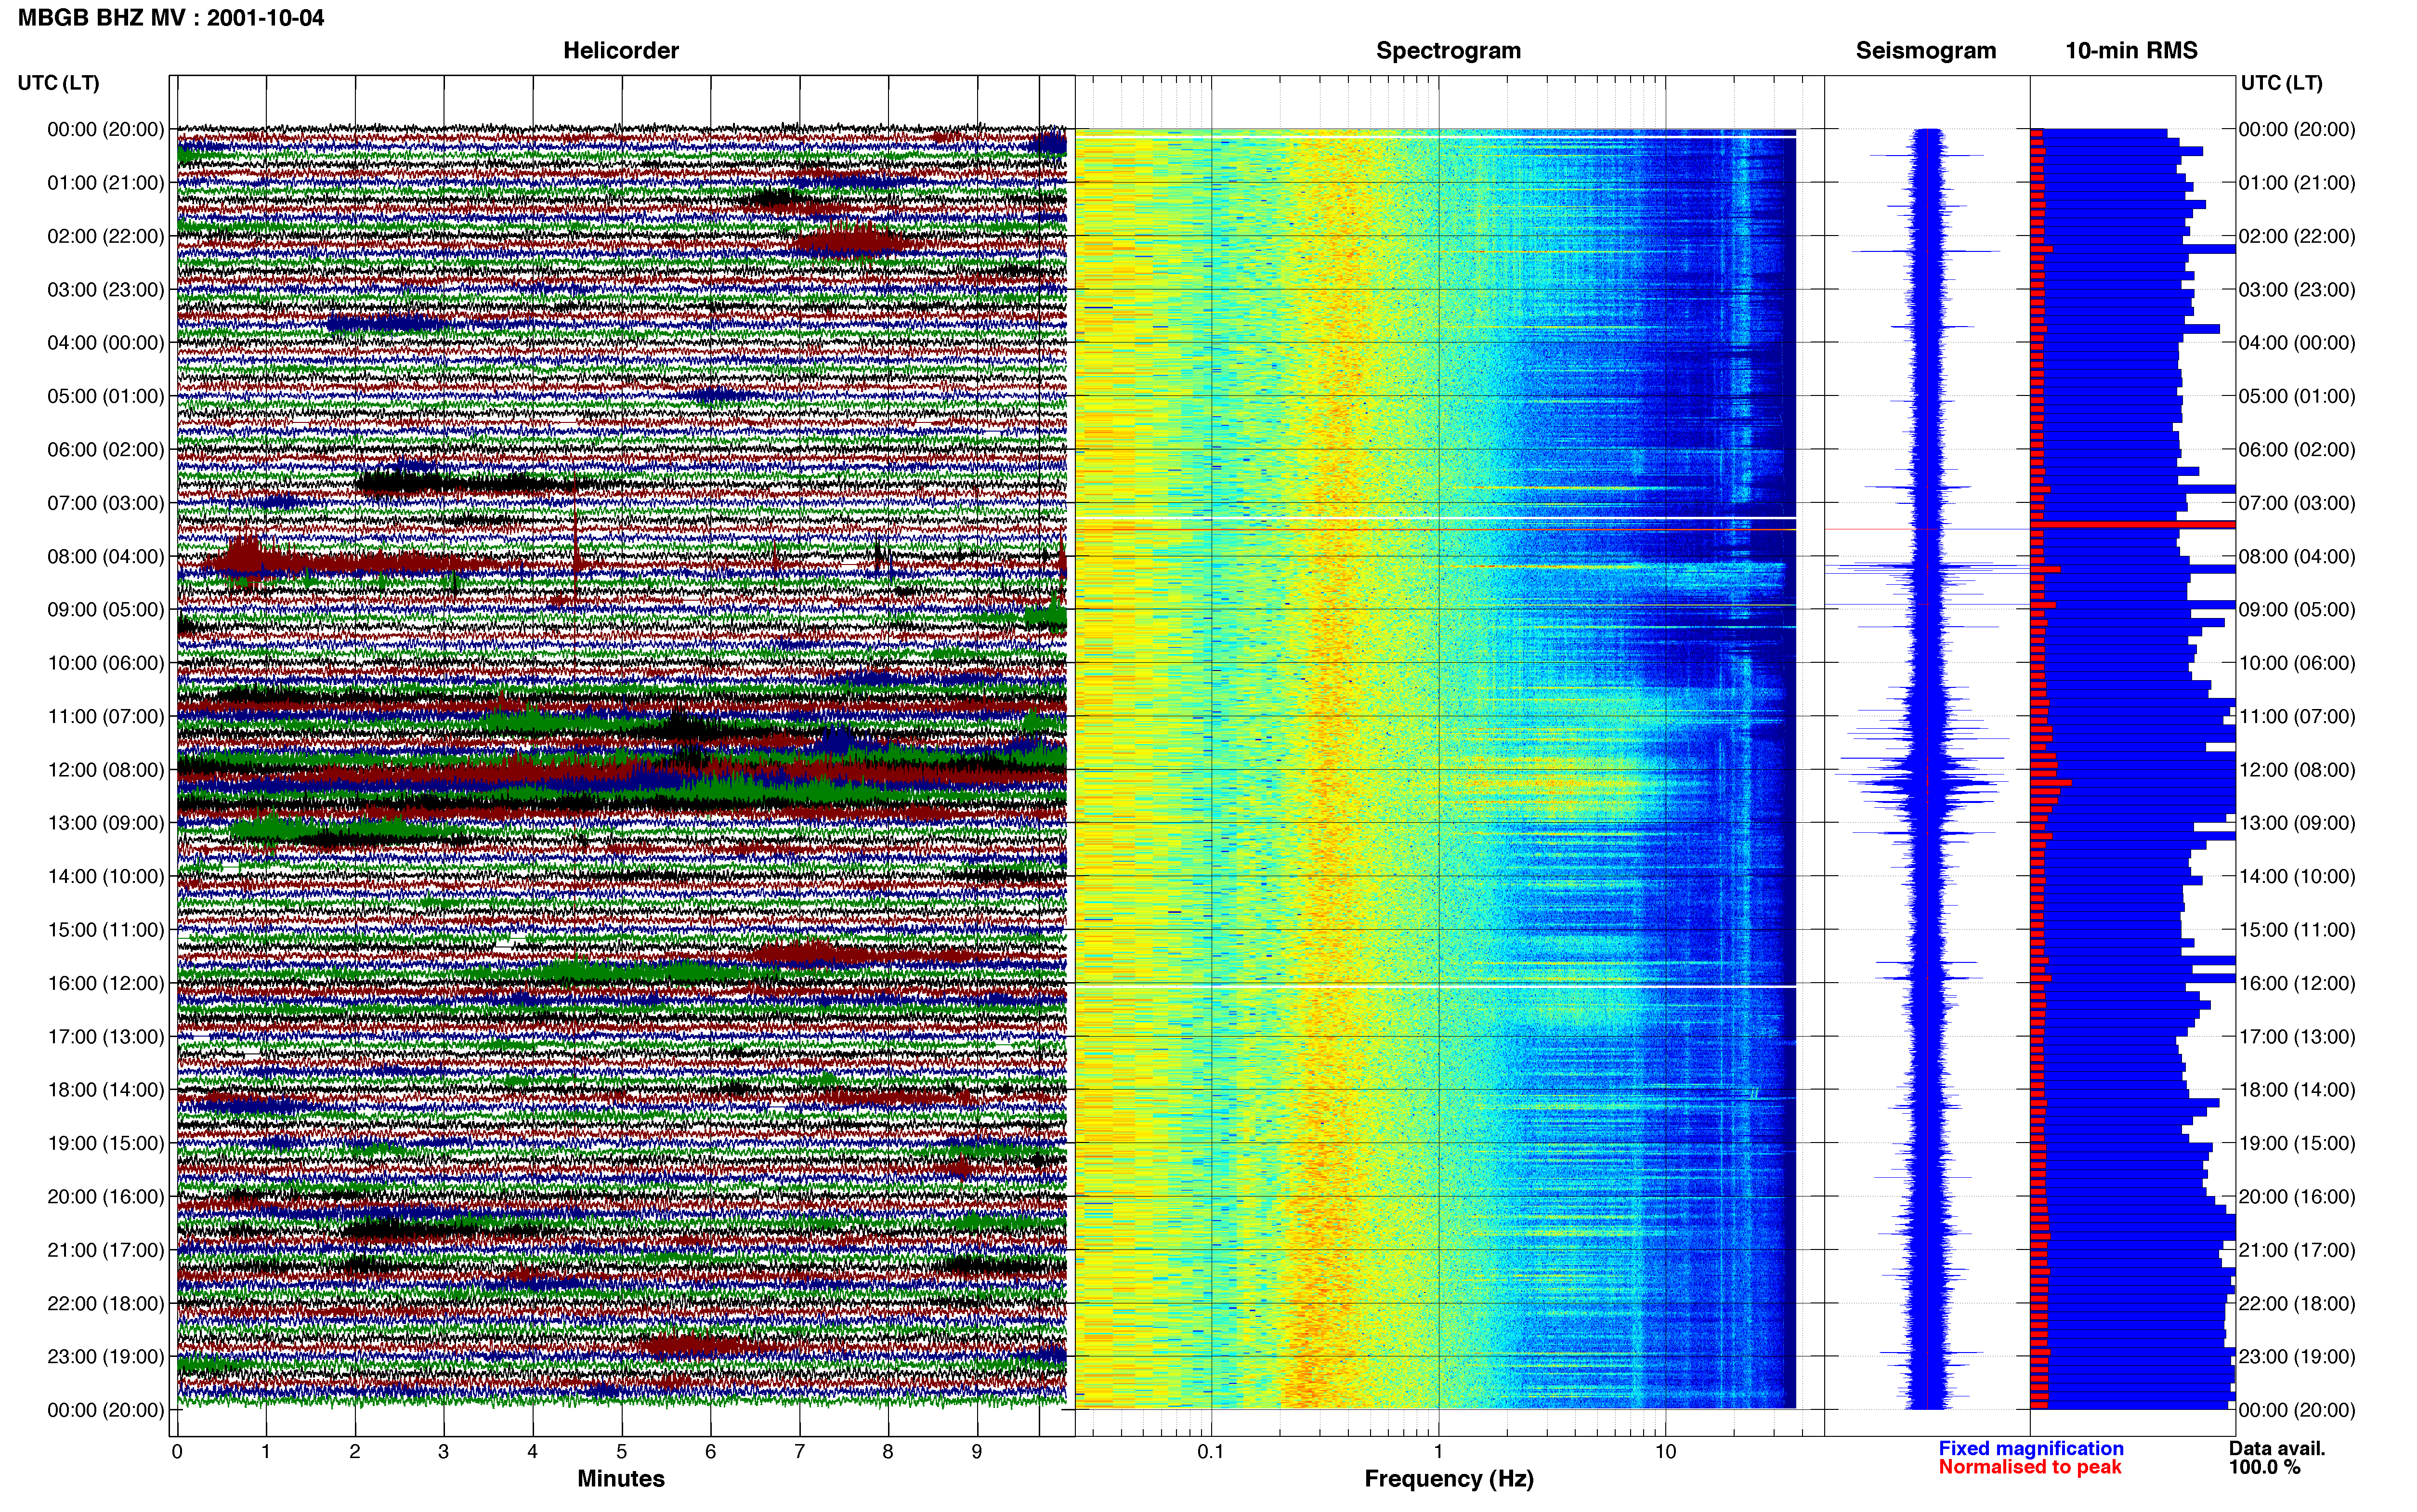Click left time label 08:00 (04:00)
Viewport: 2417px width, 1512px height.
[105, 556]
